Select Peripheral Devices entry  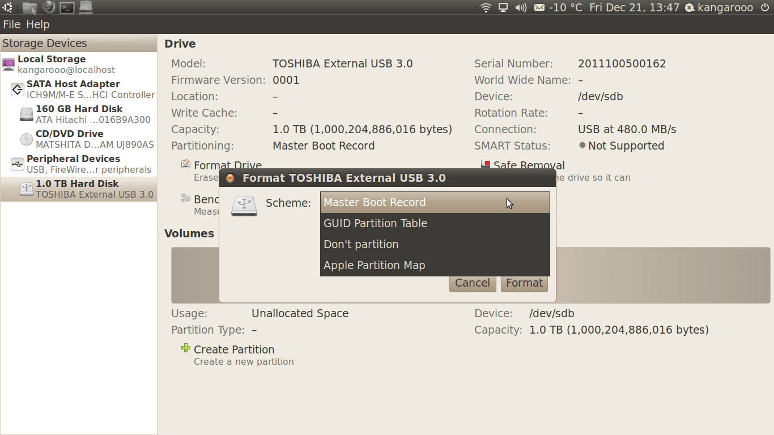pyautogui.click(x=79, y=164)
